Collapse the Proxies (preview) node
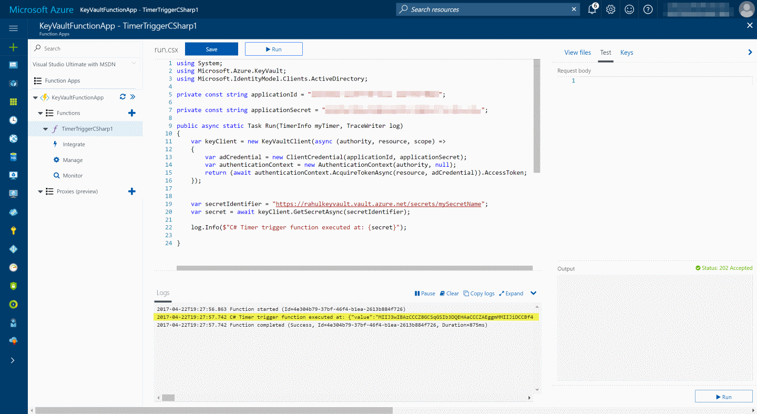The height and width of the screenshot is (414, 757). (x=40, y=191)
